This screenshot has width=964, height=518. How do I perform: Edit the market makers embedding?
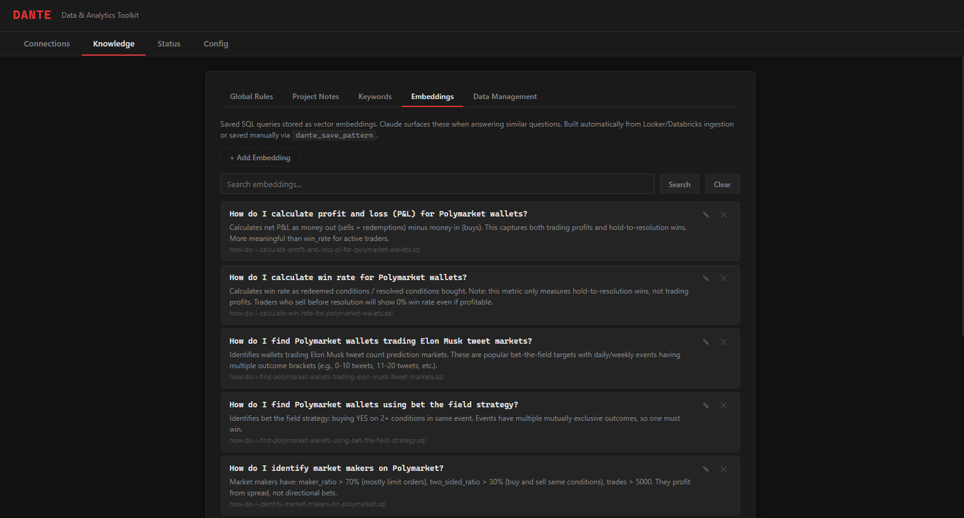coord(705,469)
